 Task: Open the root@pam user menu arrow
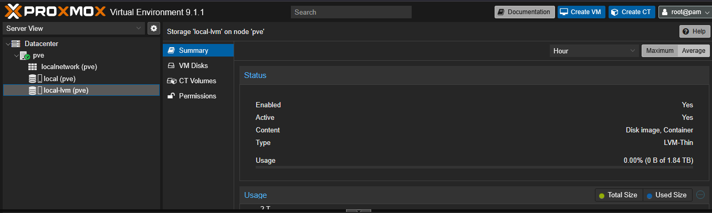tap(707, 13)
